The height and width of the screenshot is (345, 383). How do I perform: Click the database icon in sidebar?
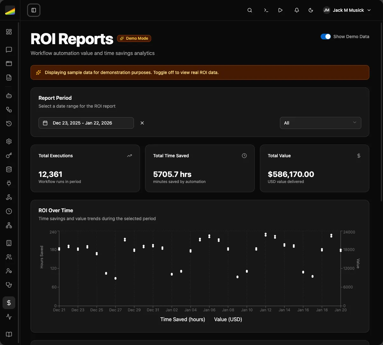9,169
